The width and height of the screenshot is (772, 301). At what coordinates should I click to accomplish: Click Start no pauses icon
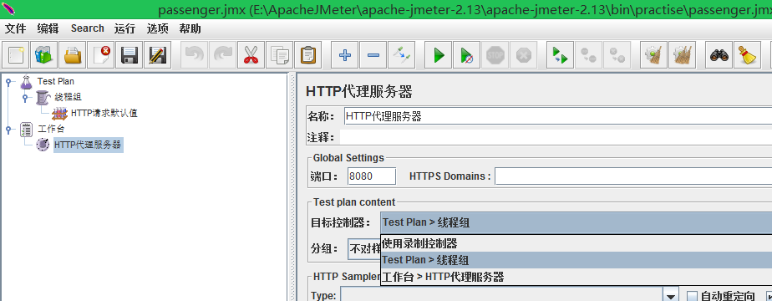[x=467, y=54]
